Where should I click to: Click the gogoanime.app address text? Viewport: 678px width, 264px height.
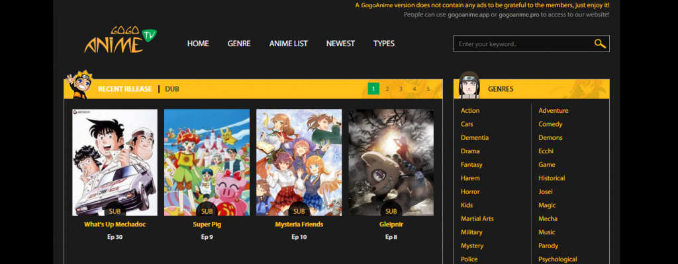coord(468,15)
